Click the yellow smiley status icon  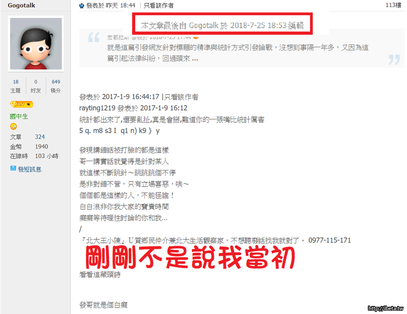click(x=13, y=126)
